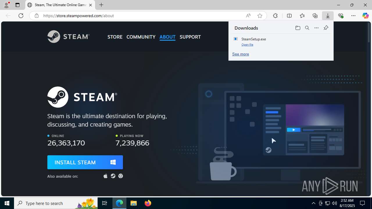Open Edge Settings and more menu

[x=353, y=16]
